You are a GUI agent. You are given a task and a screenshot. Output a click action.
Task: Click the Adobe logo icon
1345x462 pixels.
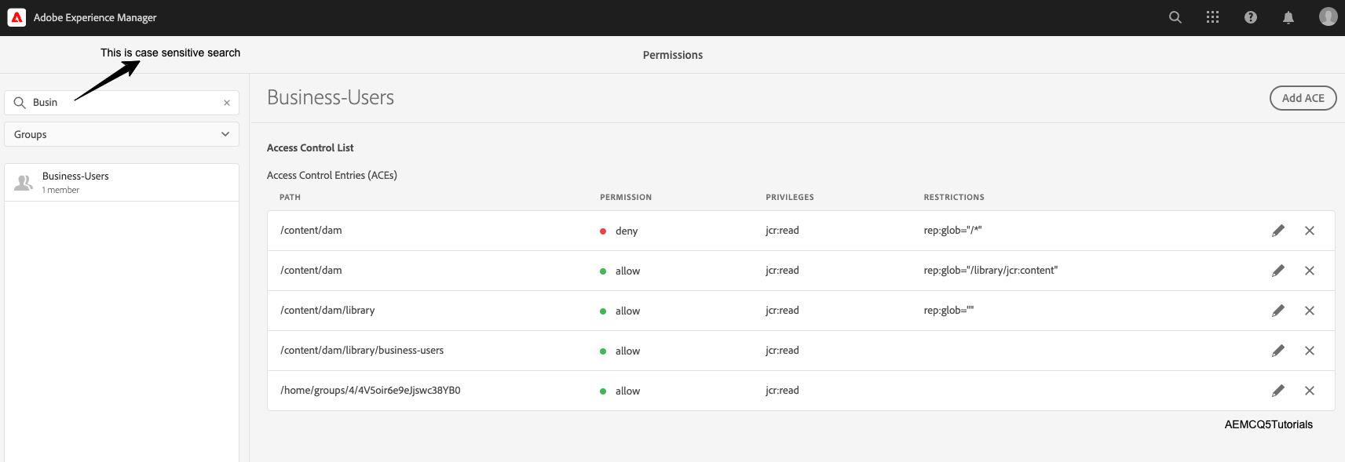click(16, 17)
